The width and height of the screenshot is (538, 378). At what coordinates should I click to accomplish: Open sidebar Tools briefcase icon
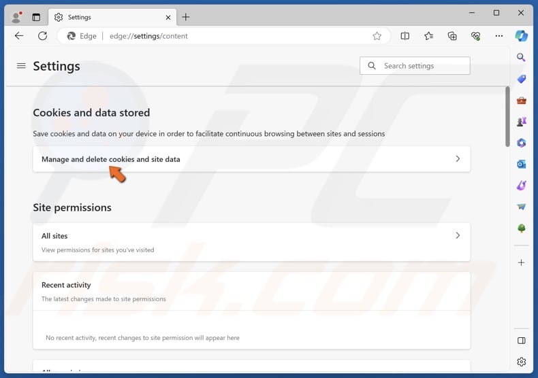pyautogui.click(x=522, y=101)
